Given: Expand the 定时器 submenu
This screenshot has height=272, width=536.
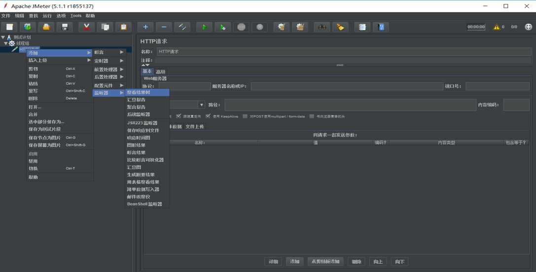Looking at the screenshot, I should point(109,61).
